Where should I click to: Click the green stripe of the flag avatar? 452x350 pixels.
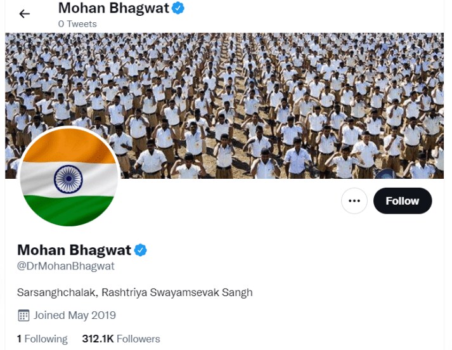(68, 210)
